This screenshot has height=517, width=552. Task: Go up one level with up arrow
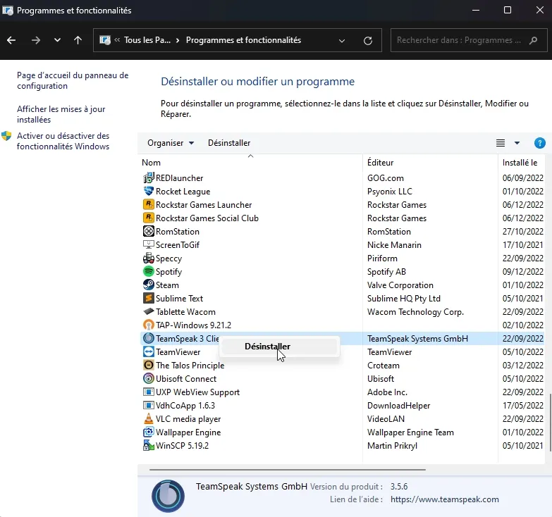click(78, 41)
